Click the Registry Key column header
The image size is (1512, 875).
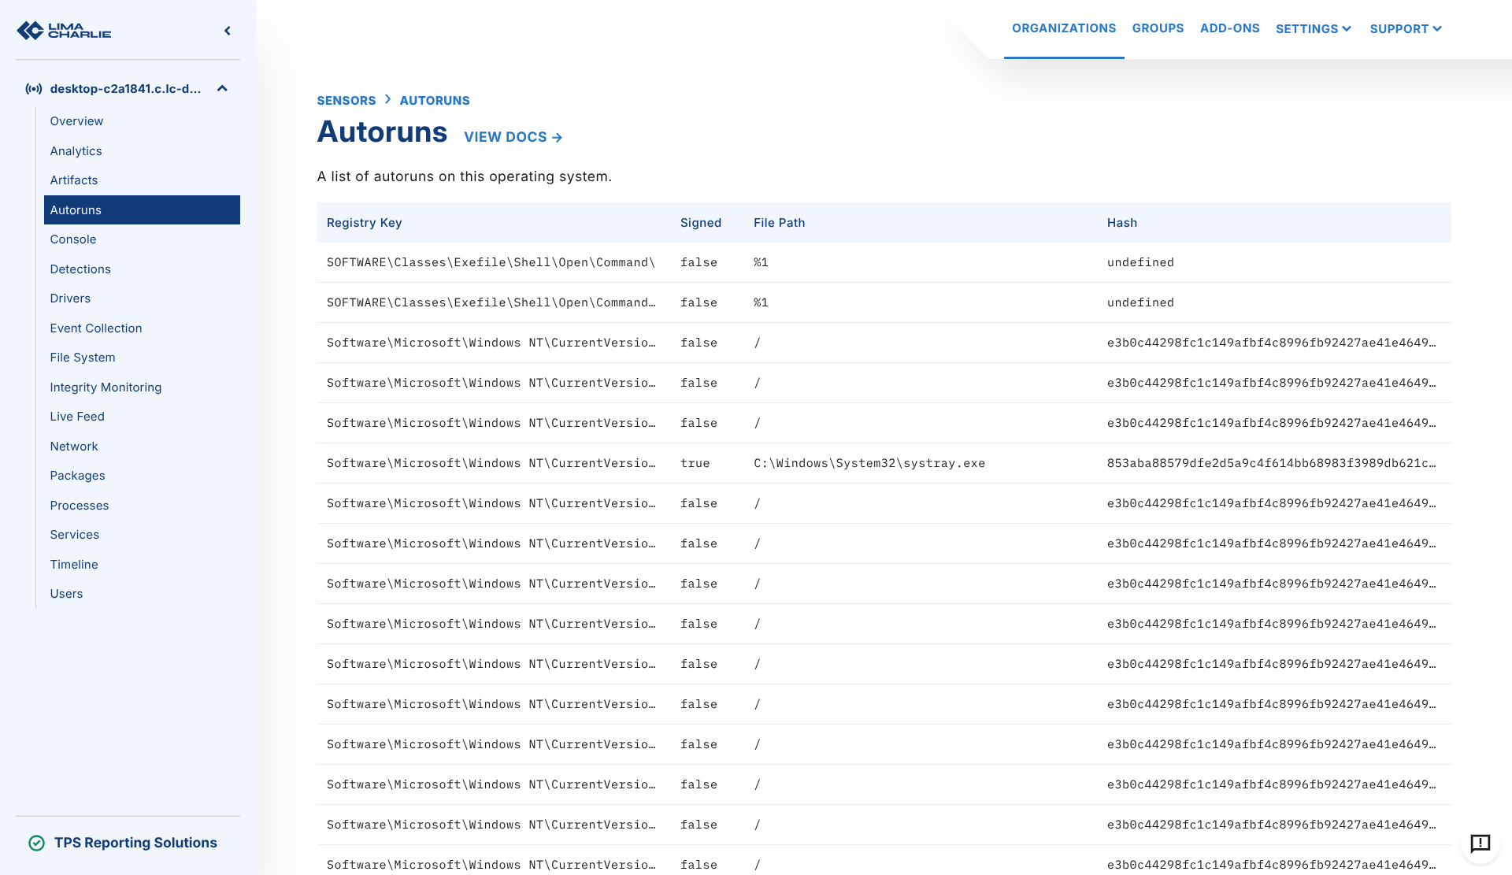tap(364, 223)
